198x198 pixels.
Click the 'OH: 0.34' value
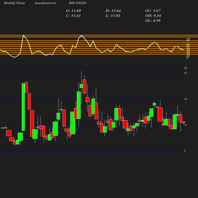coord(153,16)
